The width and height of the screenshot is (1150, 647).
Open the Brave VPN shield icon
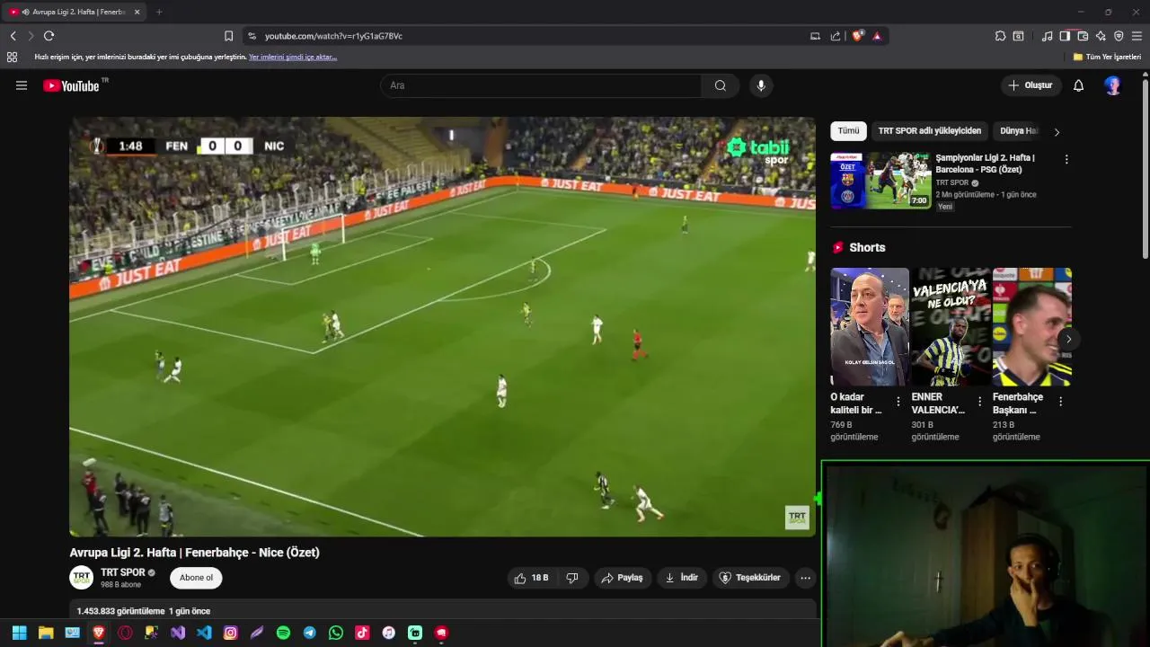pyautogui.click(x=1119, y=36)
